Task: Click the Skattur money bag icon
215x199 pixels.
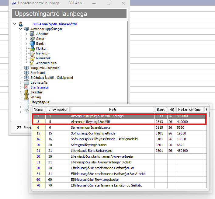Action: point(26,92)
